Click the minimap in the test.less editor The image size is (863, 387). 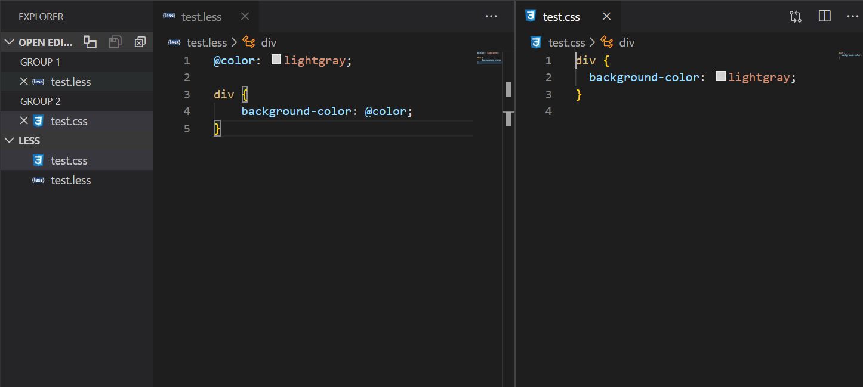pos(489,60)
